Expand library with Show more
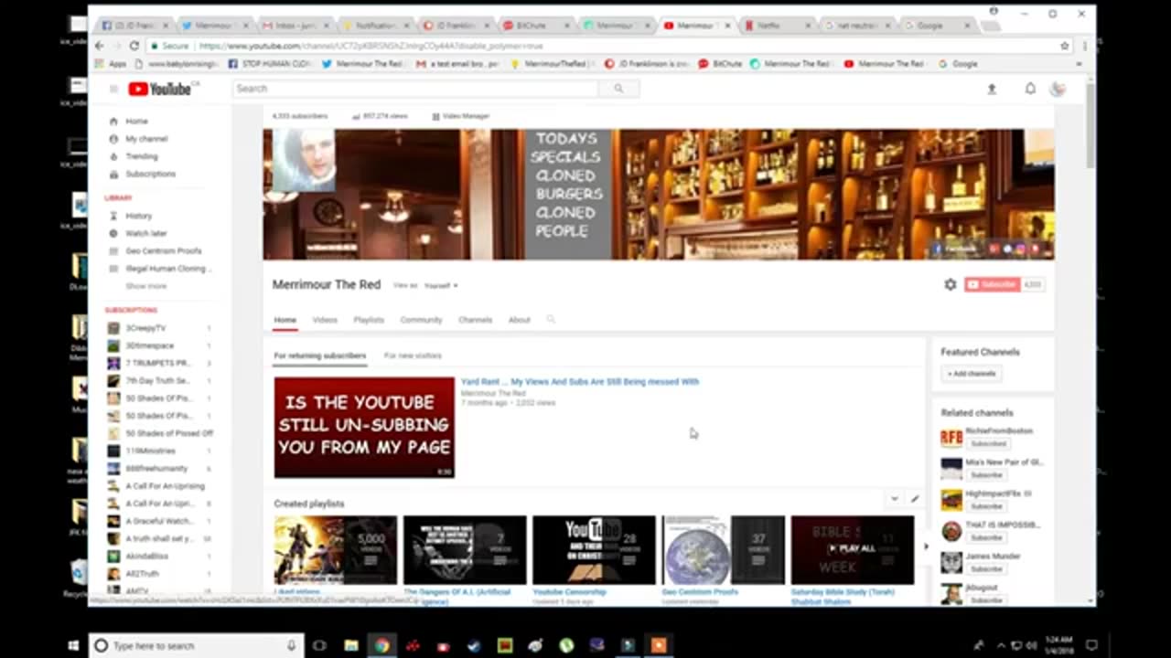 (x=146, y=286)
